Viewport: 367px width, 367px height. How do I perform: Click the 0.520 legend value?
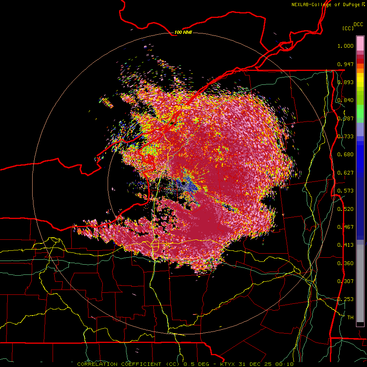click(x=345, y=209)
